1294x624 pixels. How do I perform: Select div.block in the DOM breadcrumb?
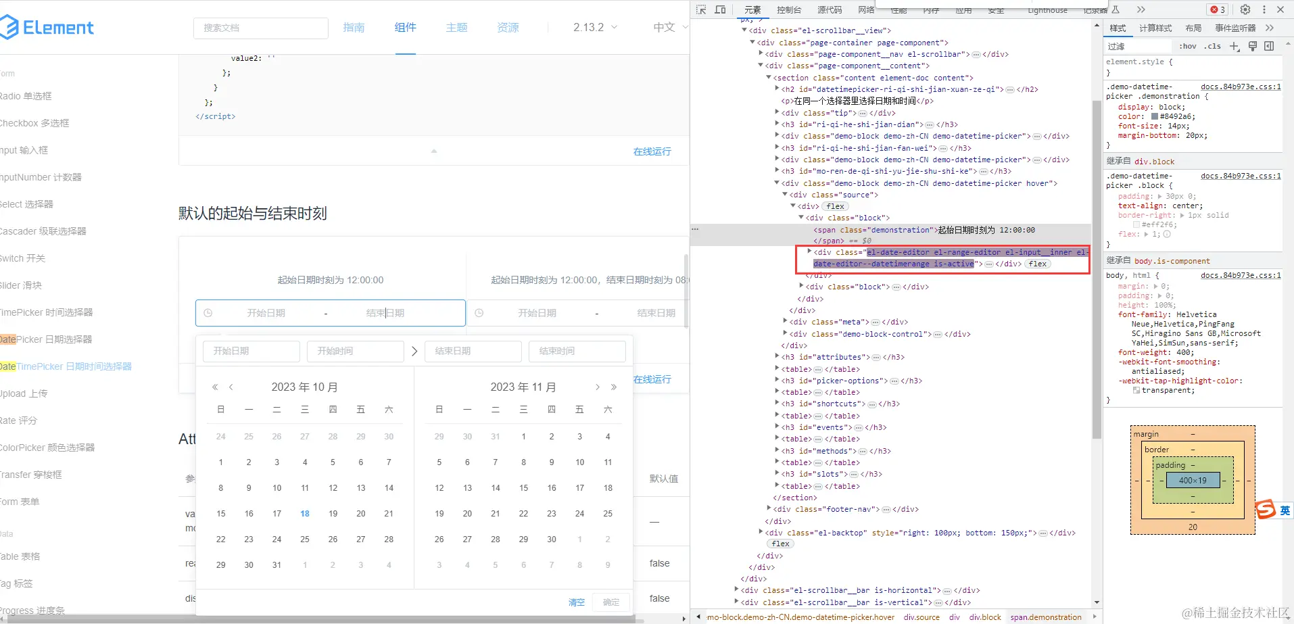(985, 617)
